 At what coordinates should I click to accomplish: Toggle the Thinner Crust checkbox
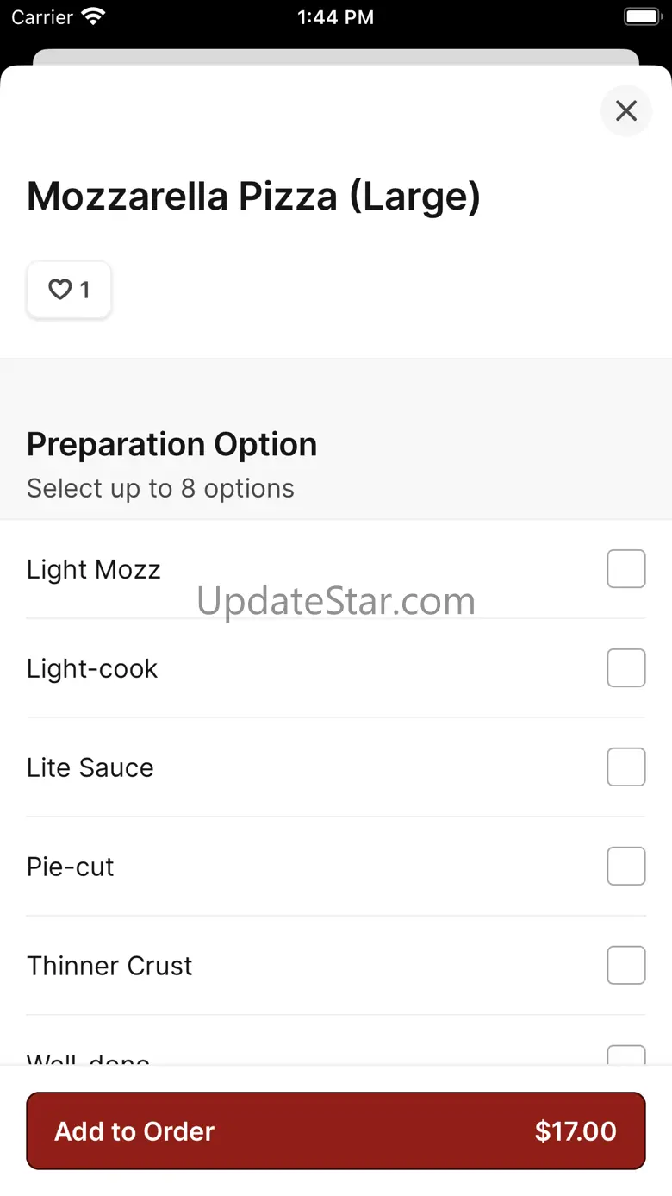(x=626, y=966)
